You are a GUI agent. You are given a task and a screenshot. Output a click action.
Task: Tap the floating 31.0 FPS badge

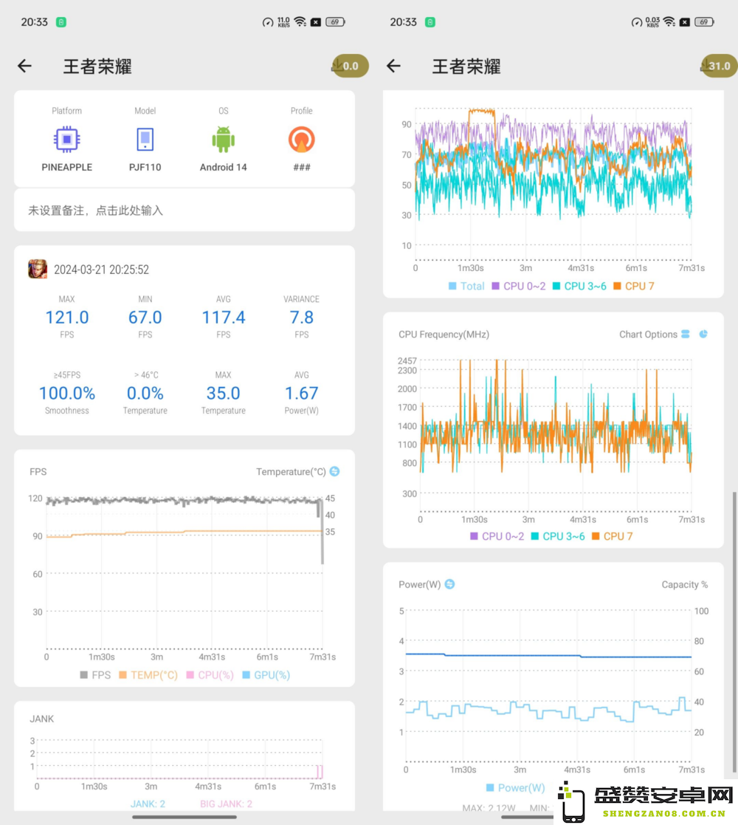pos(719,66)
